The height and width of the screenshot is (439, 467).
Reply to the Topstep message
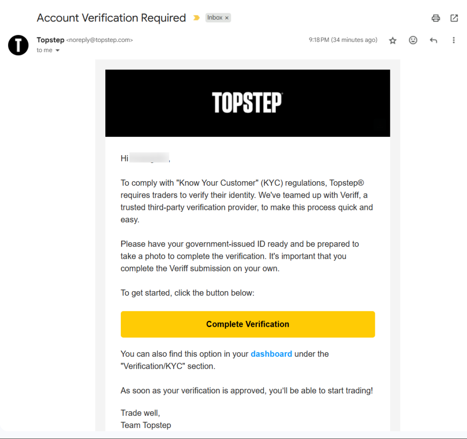click(x=433, y=41)
